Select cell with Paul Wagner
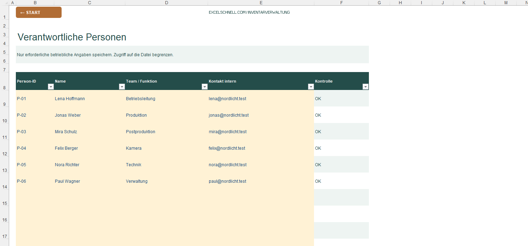Screen dimensions: 528x246 coord(90,181)
